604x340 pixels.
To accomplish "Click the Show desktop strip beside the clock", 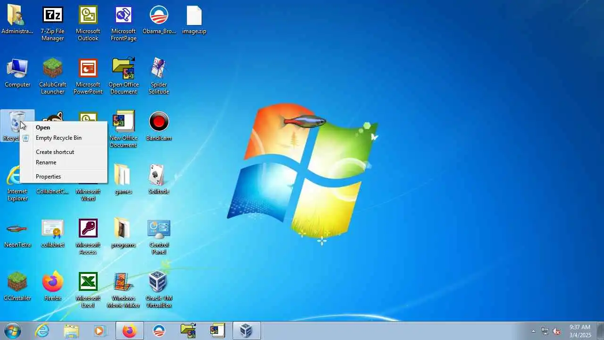I will [x=600, y=331].
